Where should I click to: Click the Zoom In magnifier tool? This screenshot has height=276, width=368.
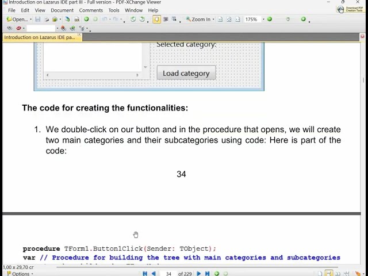point(198,19)
